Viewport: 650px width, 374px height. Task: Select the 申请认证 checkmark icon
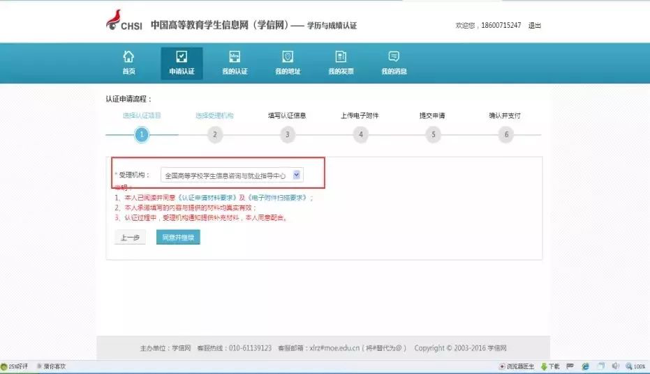pos(182,56)
